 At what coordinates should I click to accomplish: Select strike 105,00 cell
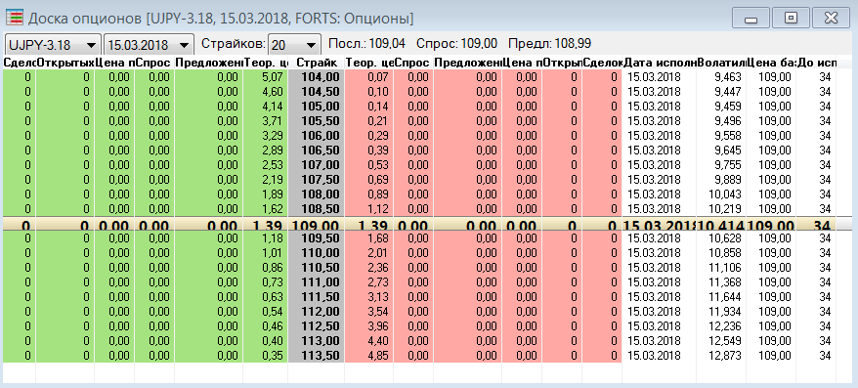coord(316,107)
